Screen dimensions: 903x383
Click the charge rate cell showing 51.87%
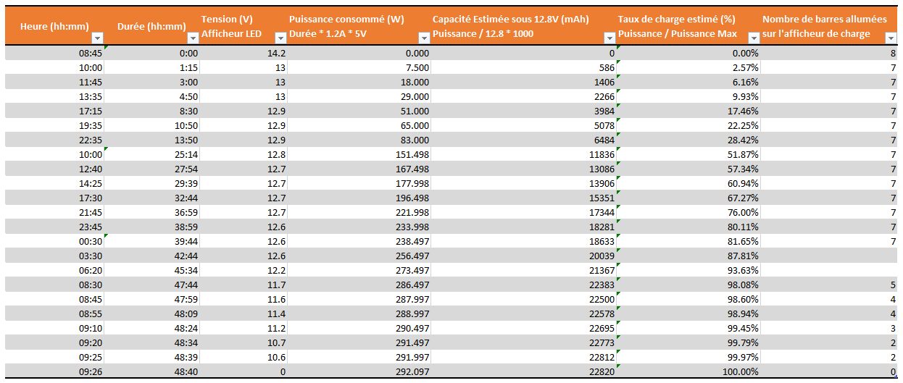pyautogui.click(x=688, y=154)
